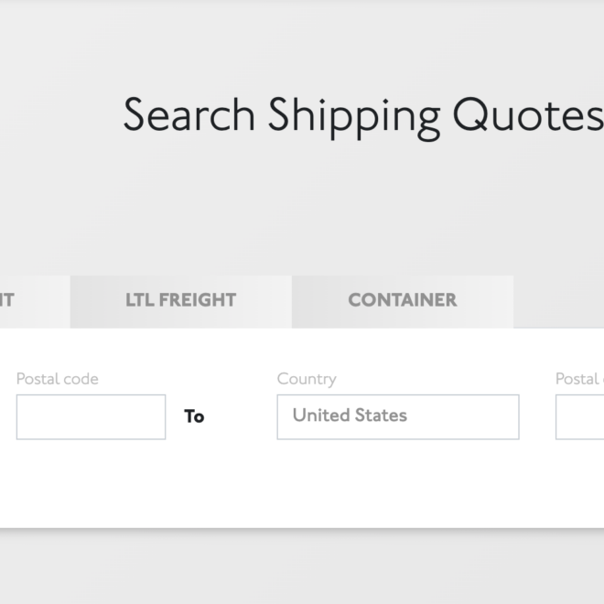The width and height of the screenshot is (604, 604).
Task: Click the gray background beneath the form panel
Action: (302, 567)
